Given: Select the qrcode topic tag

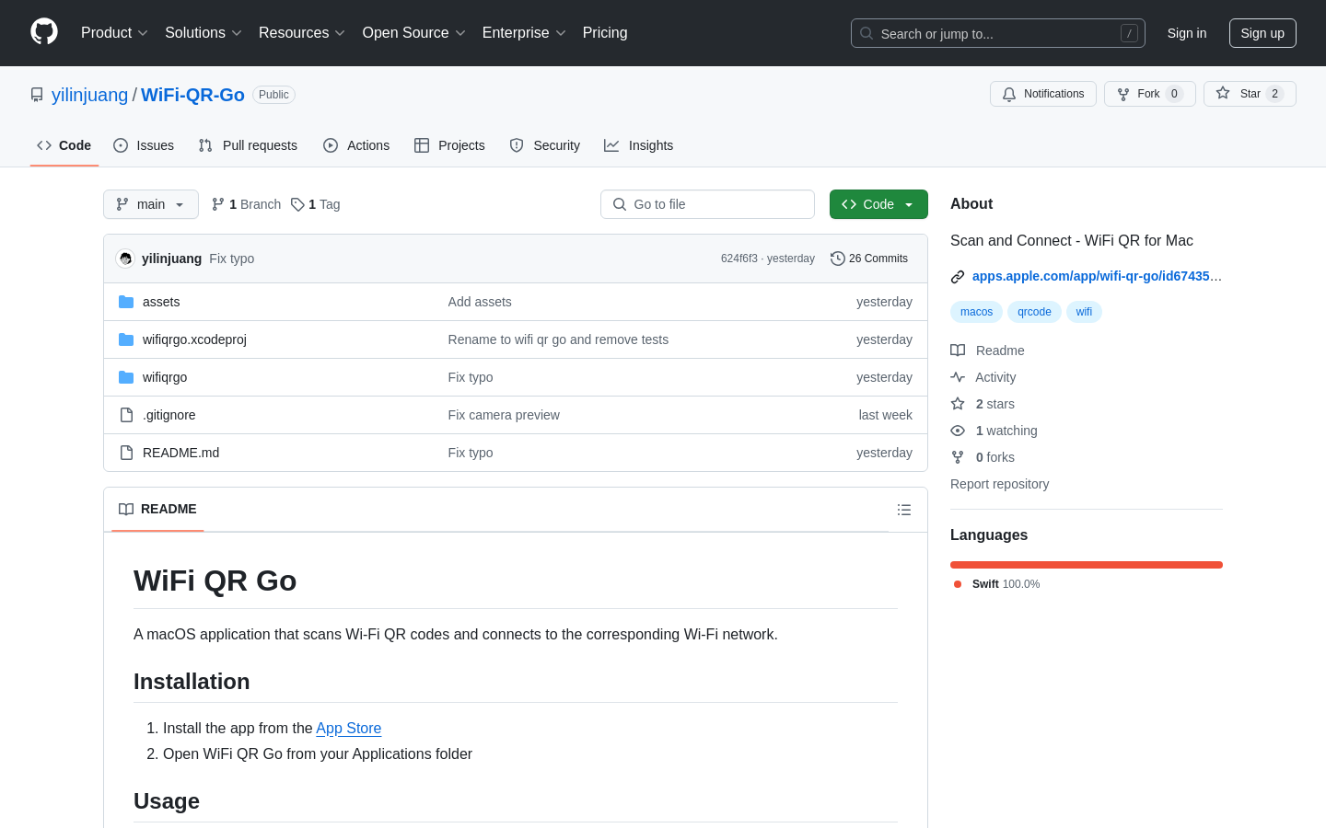Looking at the screenshot, I should coord(1034,312).
